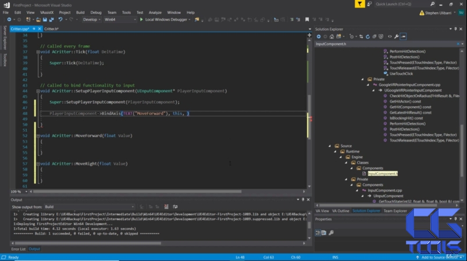Open the Win64 platform dropdown
This screenshot has width=467, height=261.
[120, 20]
